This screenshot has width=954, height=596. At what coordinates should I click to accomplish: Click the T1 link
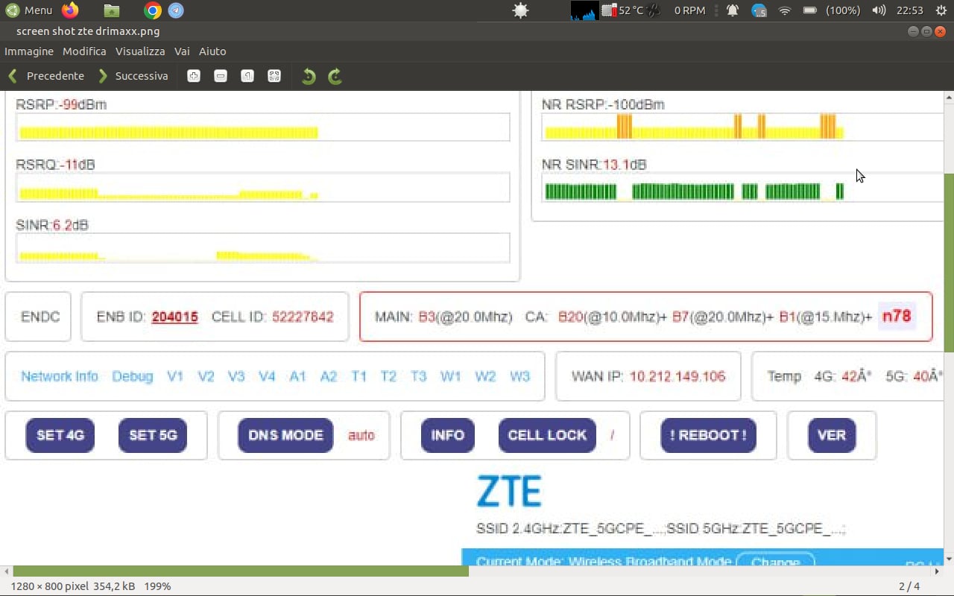pyautogui.click(x=359, y=376)
